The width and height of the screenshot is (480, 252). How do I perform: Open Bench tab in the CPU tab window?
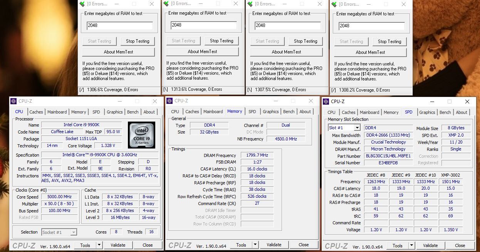point(133,112)
